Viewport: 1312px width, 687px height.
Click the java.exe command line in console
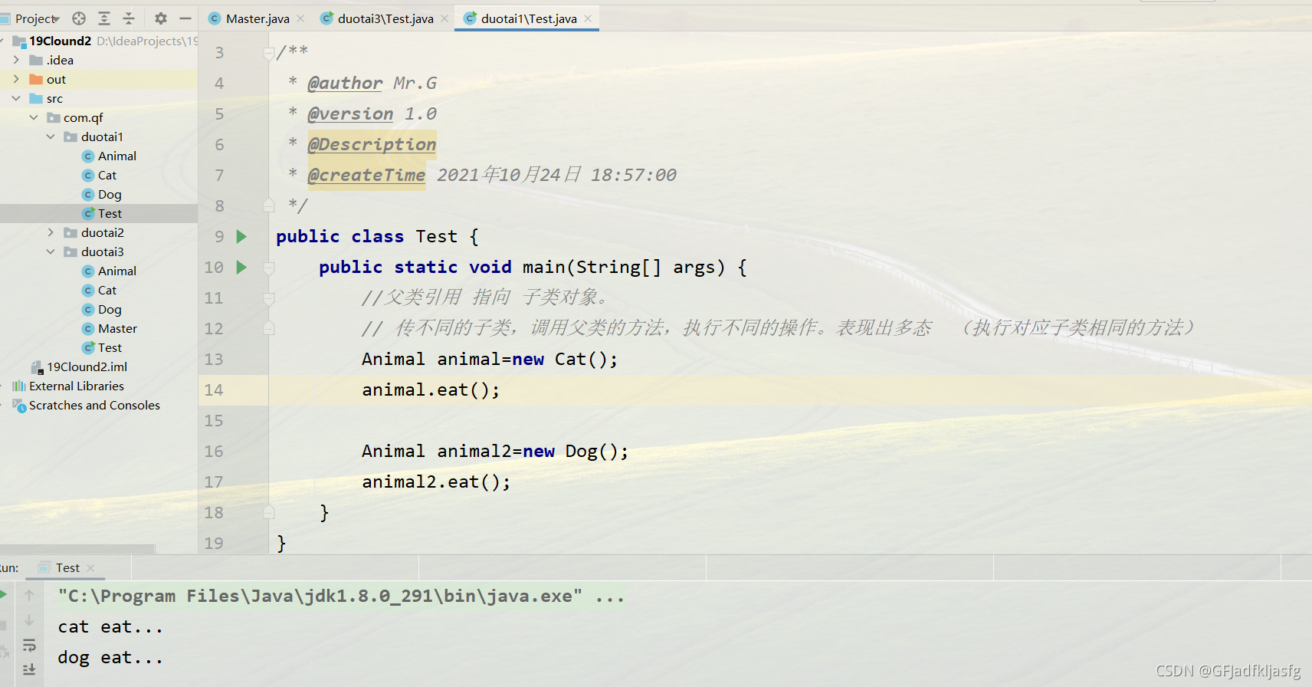341,597
